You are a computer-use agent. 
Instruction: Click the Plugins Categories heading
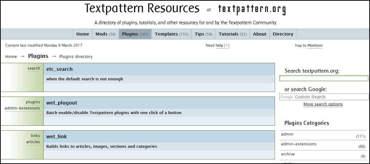coord(306,123)
